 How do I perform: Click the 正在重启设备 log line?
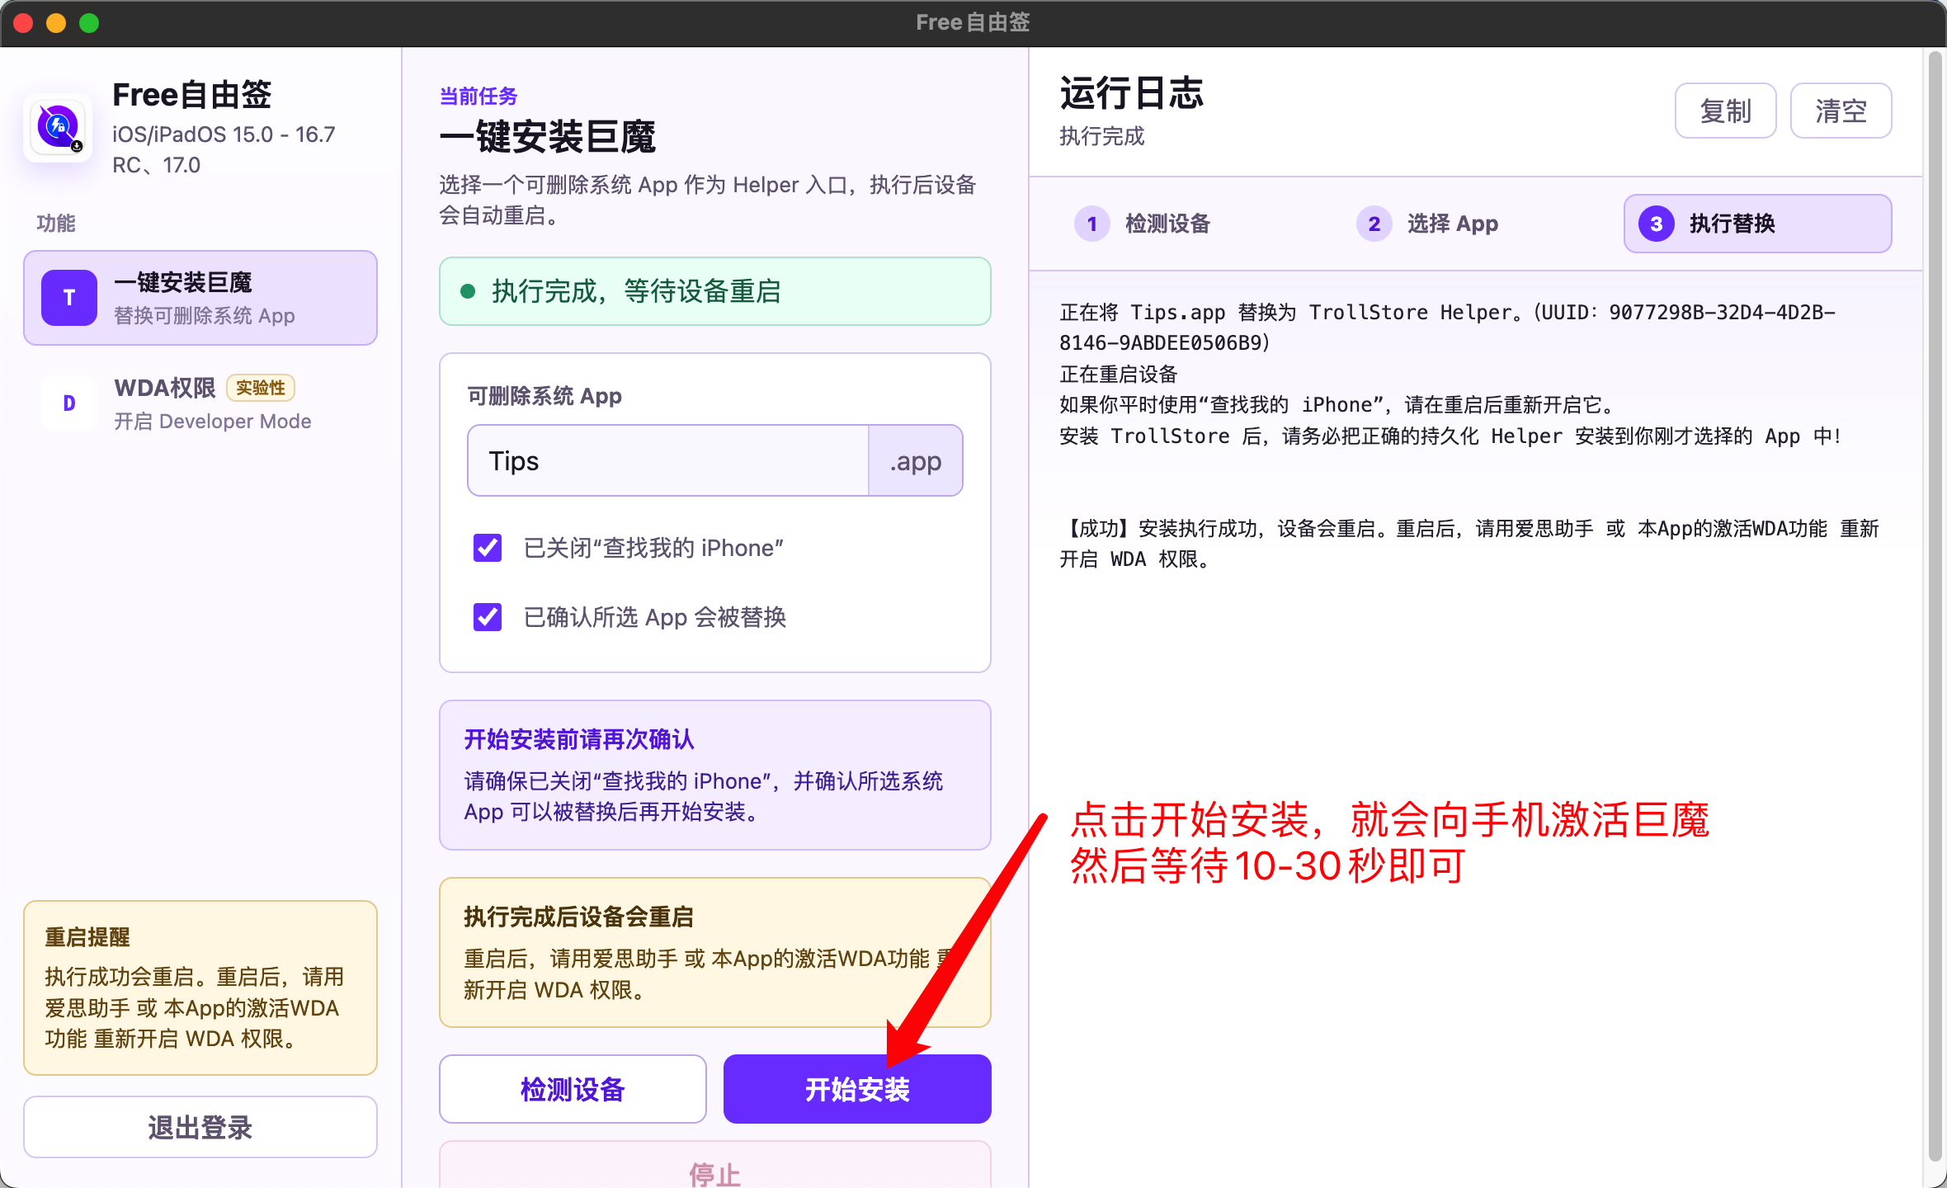coord(1118,374)
